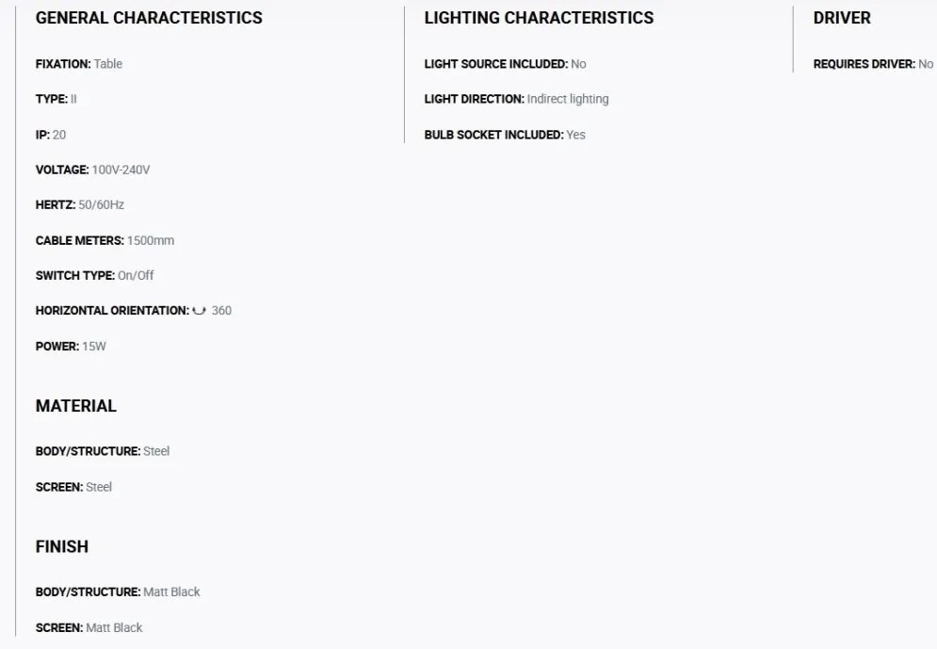Select the Lighting Characteristics heading
937x649 pixels.
pos(539,18)
